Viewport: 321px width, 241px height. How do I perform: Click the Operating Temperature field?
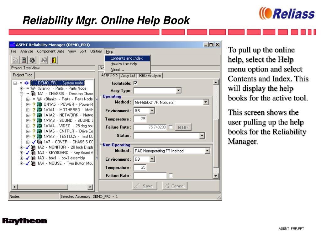click(140, 119)
